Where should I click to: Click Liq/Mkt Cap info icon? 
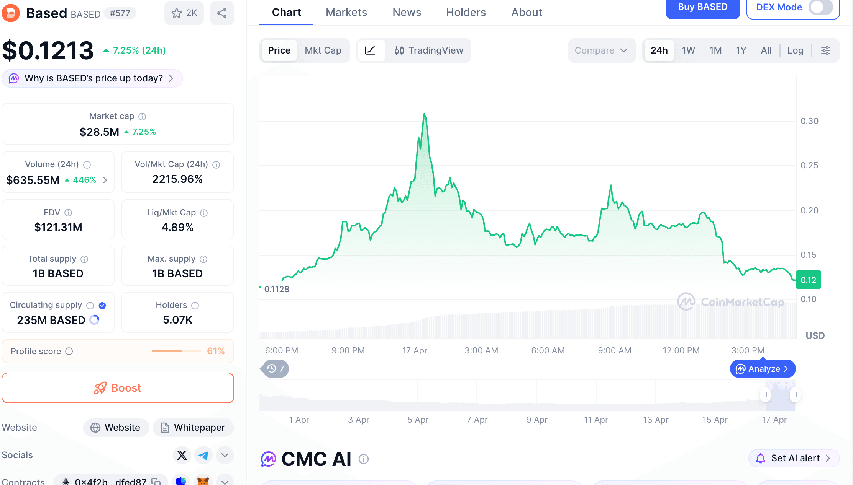click(204, 213)
